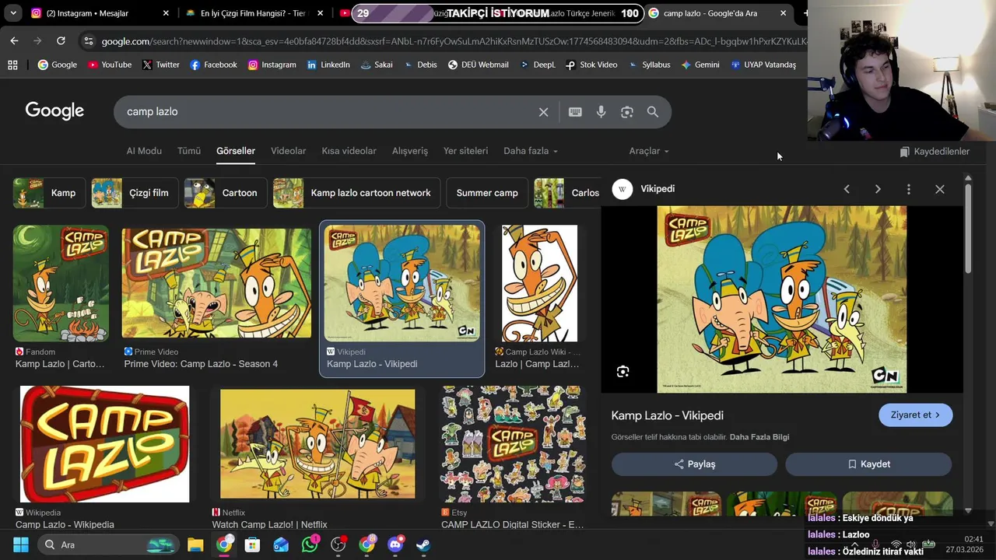This screenshot has height=560, width=996.
Task: Open Microsoft Store from taskbar
Action: click(x=252, y=544)
